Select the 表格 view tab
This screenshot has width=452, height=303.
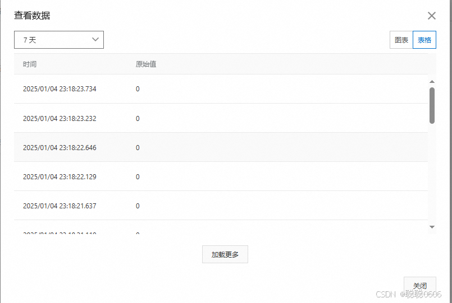click(x=424, y=40)
